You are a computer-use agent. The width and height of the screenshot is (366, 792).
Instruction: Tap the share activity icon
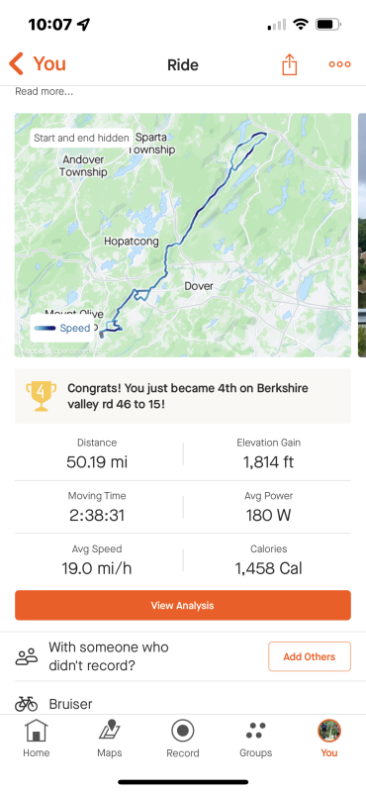coord(289,64)
